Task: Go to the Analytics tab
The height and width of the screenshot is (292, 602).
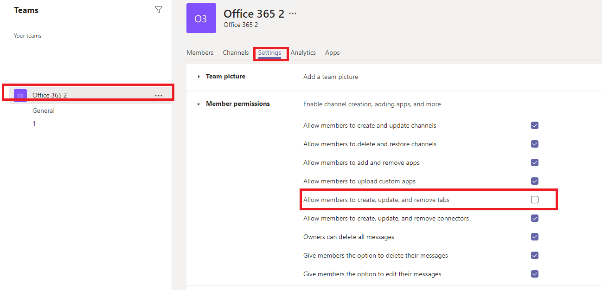Action: coord(303,52)
